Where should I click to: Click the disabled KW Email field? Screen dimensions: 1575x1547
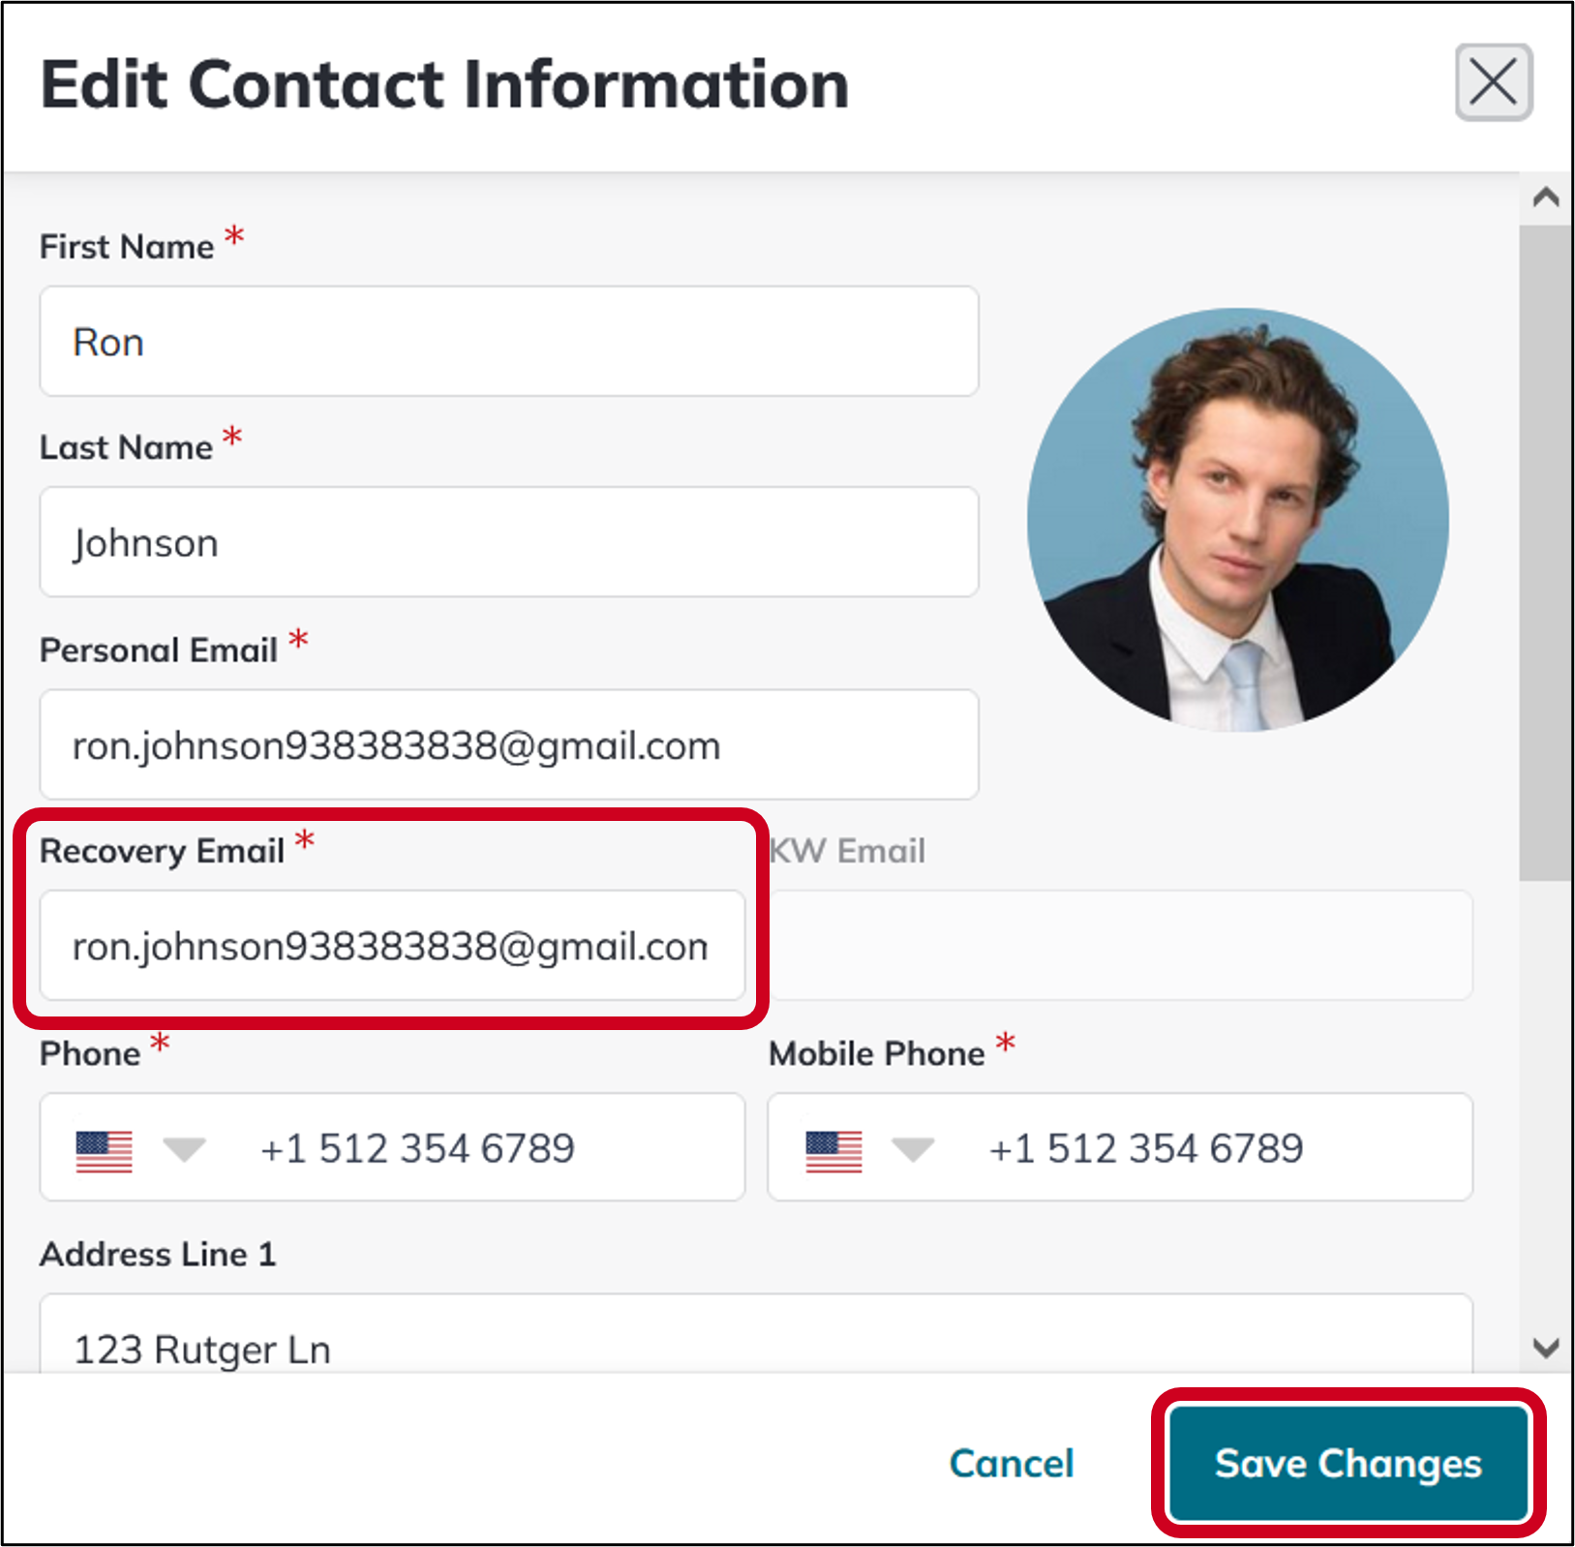1113,946
